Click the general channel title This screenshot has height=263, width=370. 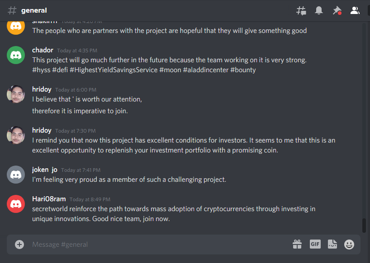[34, 10]
